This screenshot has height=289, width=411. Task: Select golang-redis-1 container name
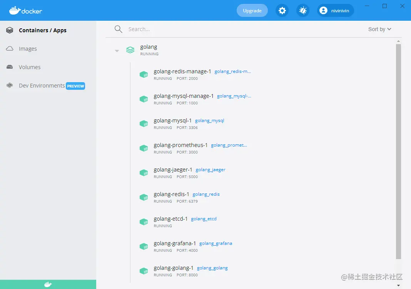171,194
